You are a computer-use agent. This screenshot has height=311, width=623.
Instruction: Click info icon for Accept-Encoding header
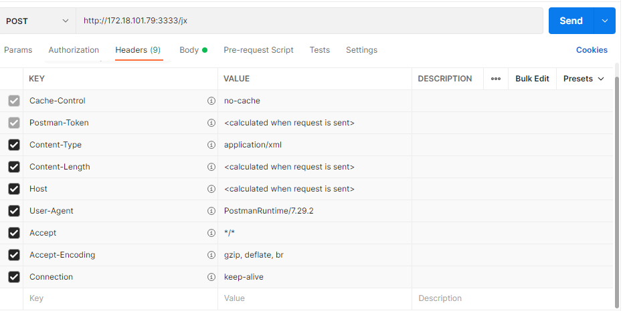(x=211, y=255)
